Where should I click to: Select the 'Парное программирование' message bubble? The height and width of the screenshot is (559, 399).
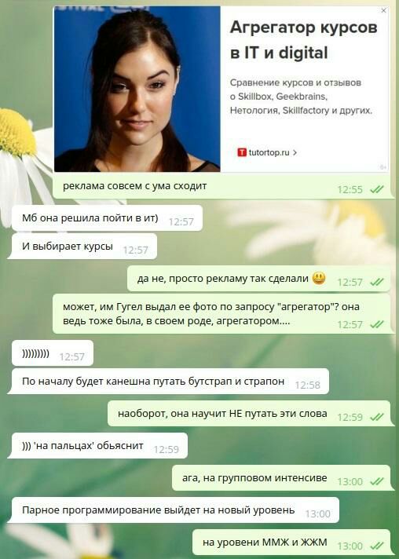tap(175, 510)
